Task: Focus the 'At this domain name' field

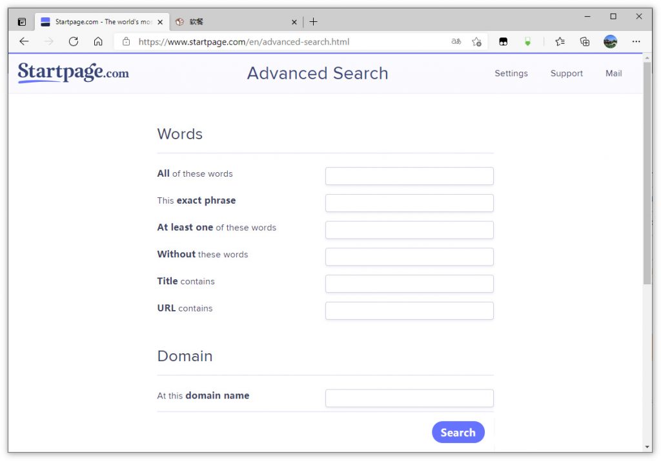Action: click(x=409, y=398)
